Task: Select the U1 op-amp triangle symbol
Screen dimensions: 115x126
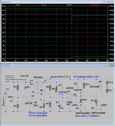Action: click(30, 99)
